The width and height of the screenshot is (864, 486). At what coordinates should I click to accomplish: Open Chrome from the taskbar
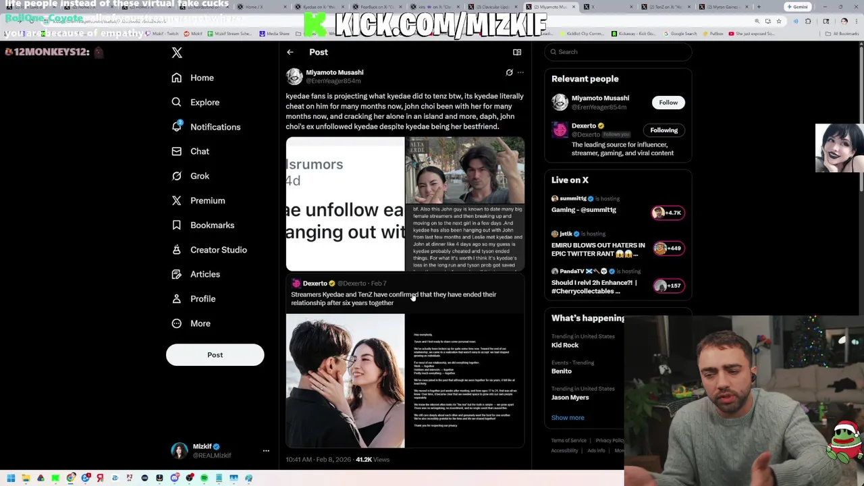(70, 478)
